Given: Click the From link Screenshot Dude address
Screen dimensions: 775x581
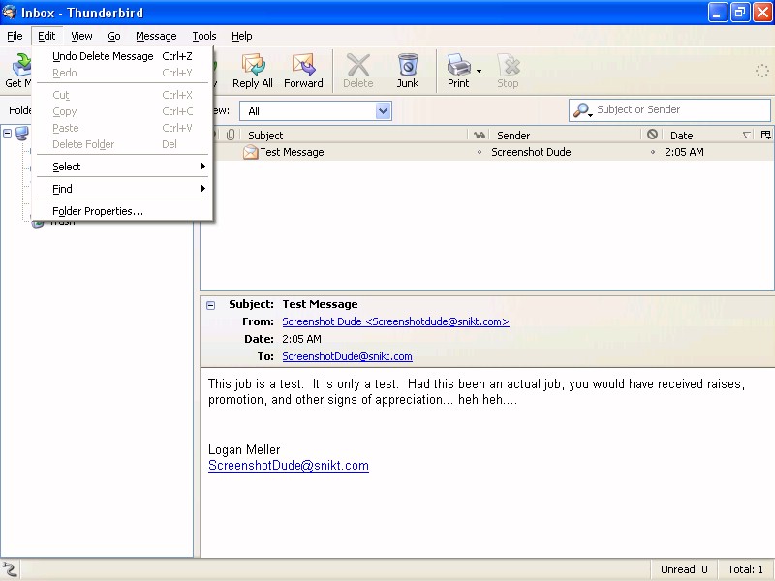Looking at the screenshot, I should (x=395, y=321).
